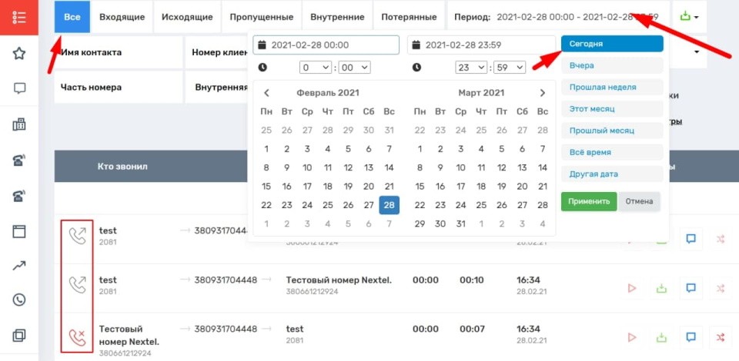This screenshot has width=739, height=361.
Task: Go to next month in calendar
Action: pos(542,93)
